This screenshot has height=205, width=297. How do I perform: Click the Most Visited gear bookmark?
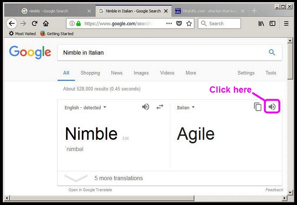point(22,33)
